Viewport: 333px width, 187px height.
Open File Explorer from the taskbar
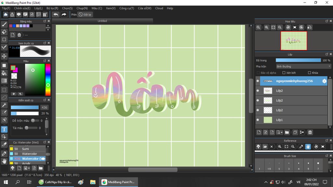tap(93, 182)
